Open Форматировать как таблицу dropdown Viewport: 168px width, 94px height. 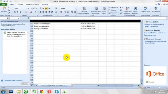[96, 10]
